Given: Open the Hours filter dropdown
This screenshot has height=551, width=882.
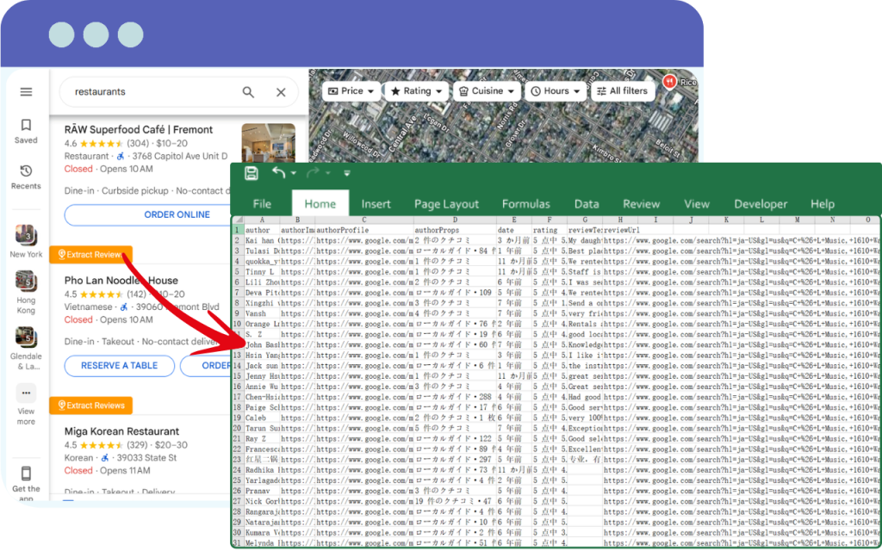Looking at the screenshot, I should [556, 90].
